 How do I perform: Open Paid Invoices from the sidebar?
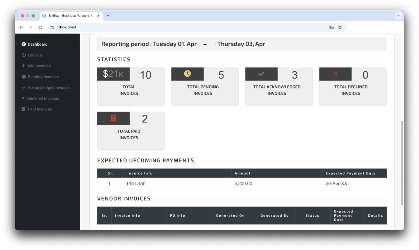[x=40, y=109]
